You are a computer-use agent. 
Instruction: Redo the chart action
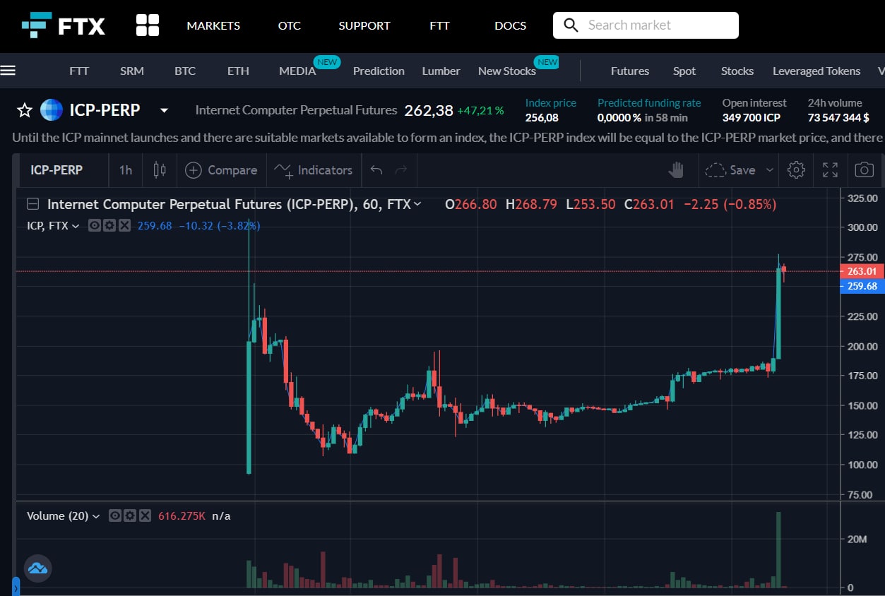[x=401, y=170]
